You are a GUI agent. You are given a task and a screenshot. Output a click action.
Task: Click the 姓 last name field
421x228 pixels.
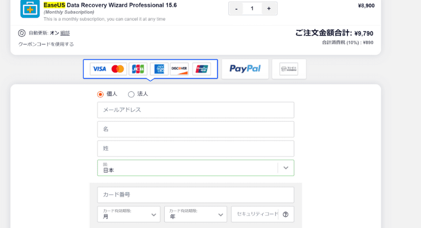point(196,148)
